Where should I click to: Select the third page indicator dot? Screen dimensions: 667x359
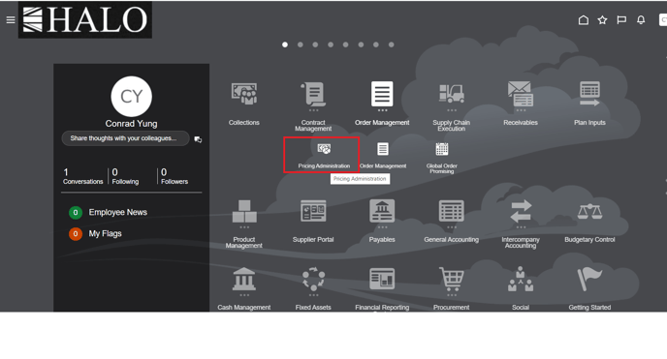(315, 45)
